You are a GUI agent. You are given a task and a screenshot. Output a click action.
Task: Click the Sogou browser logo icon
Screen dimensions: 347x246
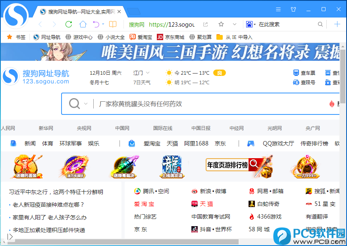[x=16, y=16]
